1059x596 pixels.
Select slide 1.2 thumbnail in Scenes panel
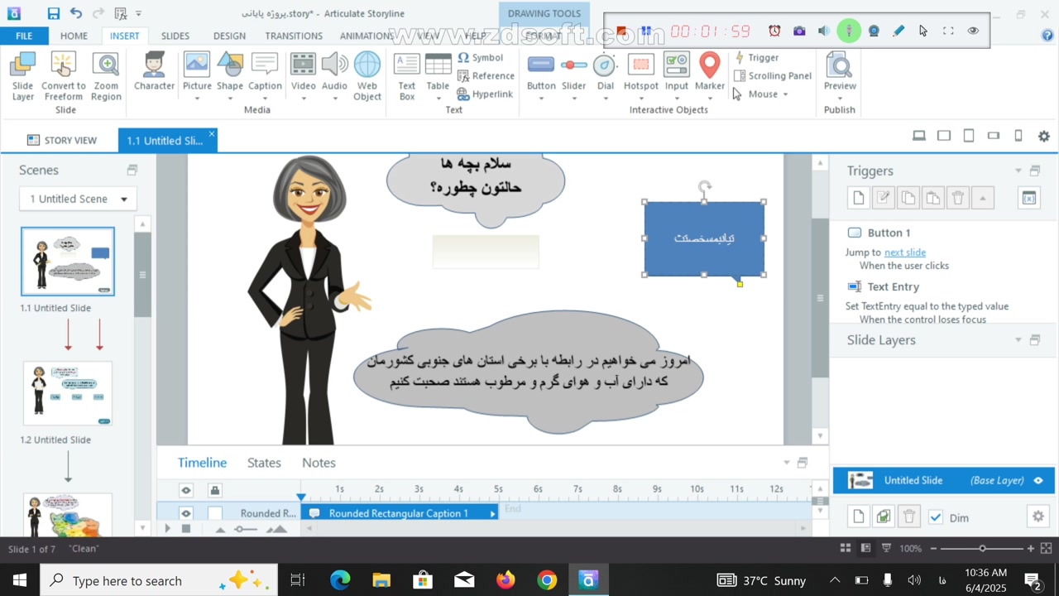click(68, 393)
